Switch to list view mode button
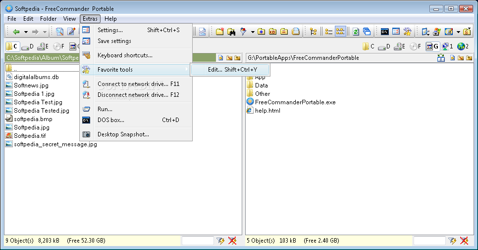The height and width of the screenshot is (250, 478). pos(328,31)
